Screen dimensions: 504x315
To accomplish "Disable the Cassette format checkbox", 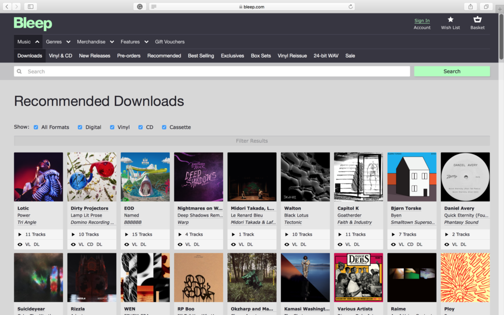I will [164, 127].
